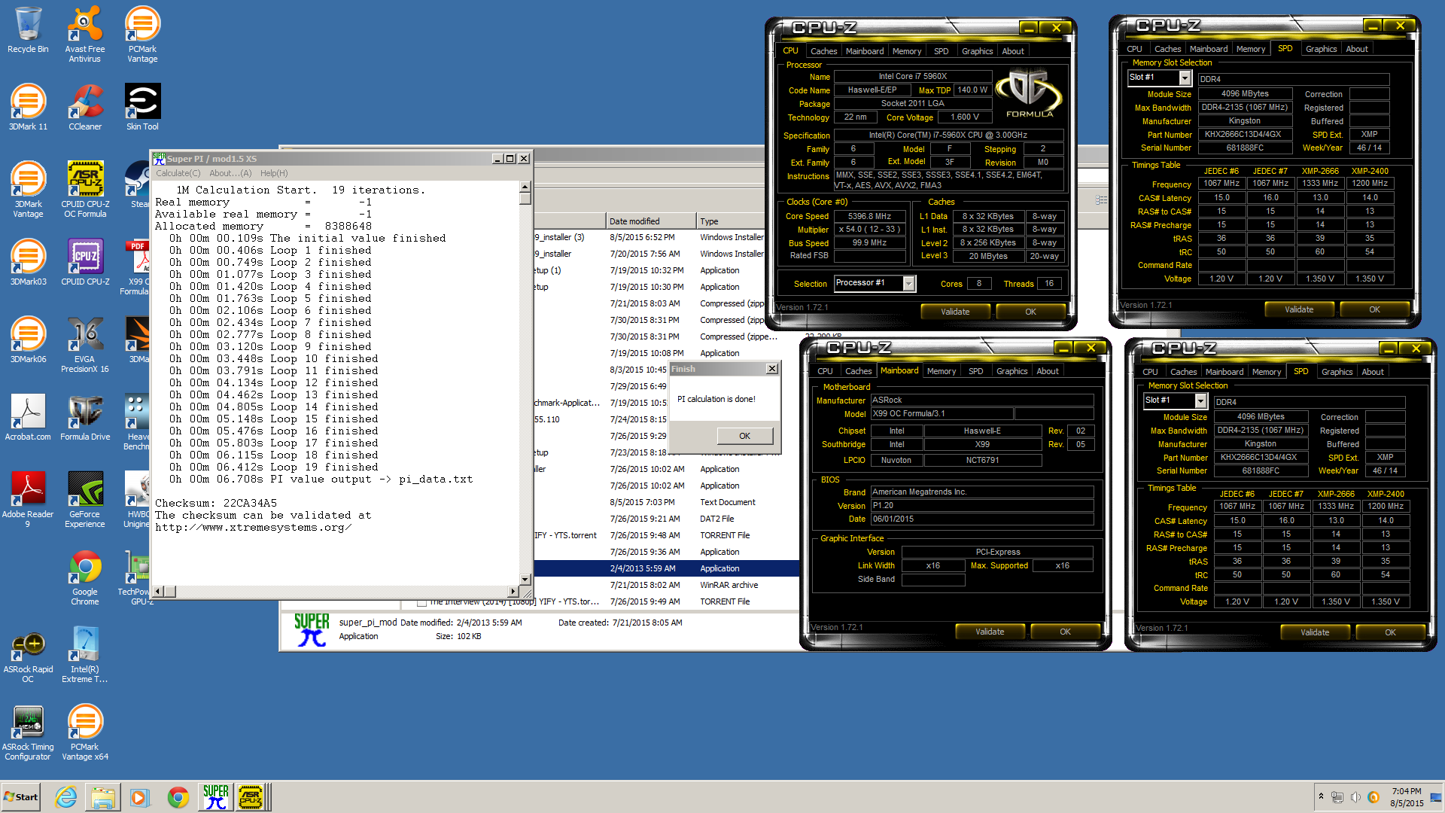This screenshot has height=813, width=1445.
Task: Close the Finish dialog with its X
Action: 771,368
